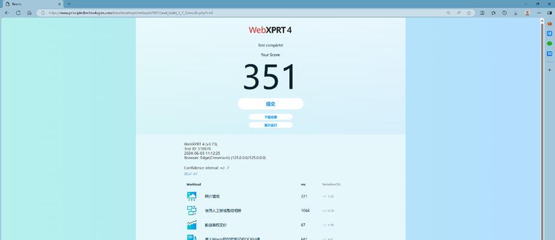Select the score 351
The width and height of the screenshot is (555, 240).
pyautogui.click(x=270, y=76)
